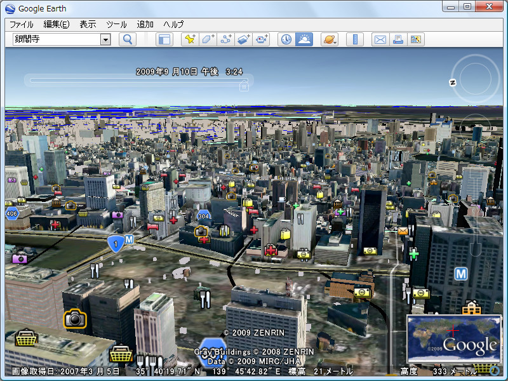Click North on the navigation compass

point(451,81)
